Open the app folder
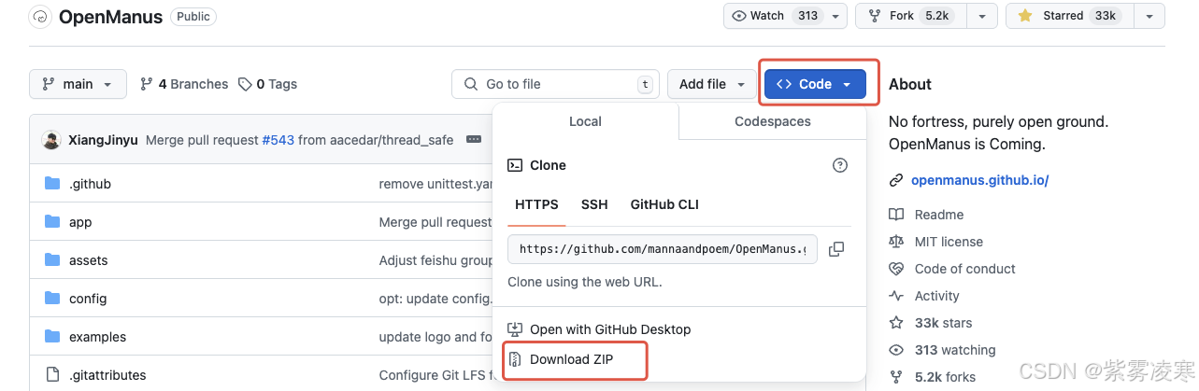The height and width of the screenshot is (391, 1199). click(x=80, y=222)
